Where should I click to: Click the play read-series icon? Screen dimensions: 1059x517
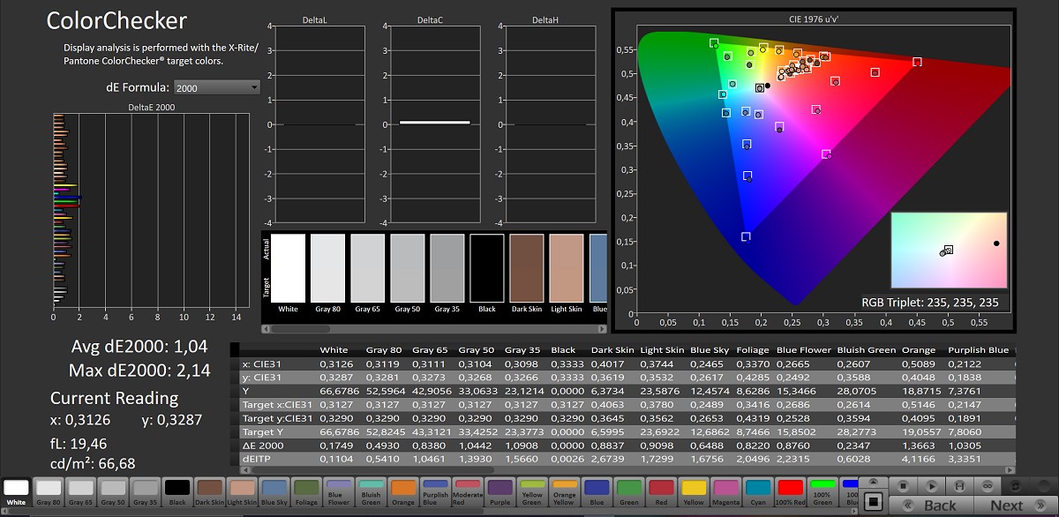(931, 485)
